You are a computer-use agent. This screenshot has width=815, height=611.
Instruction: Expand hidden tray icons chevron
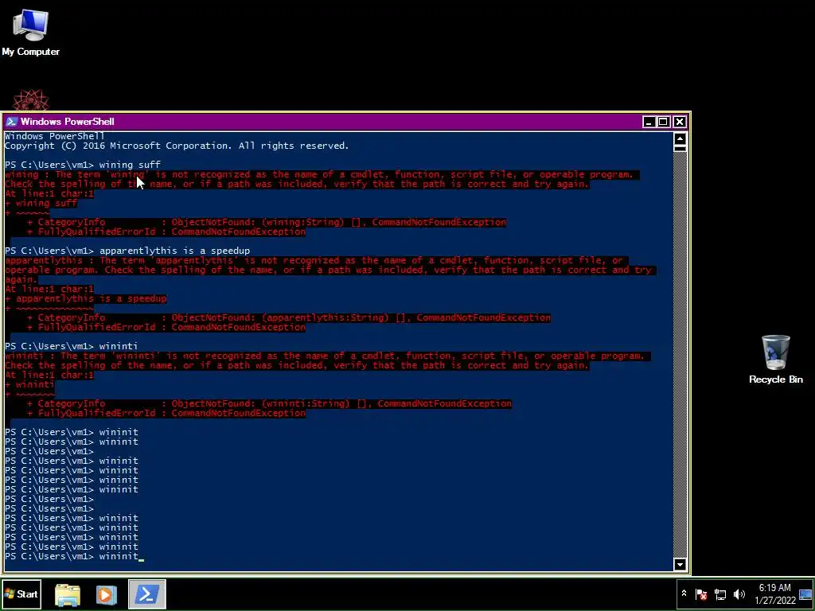point(684,593)
